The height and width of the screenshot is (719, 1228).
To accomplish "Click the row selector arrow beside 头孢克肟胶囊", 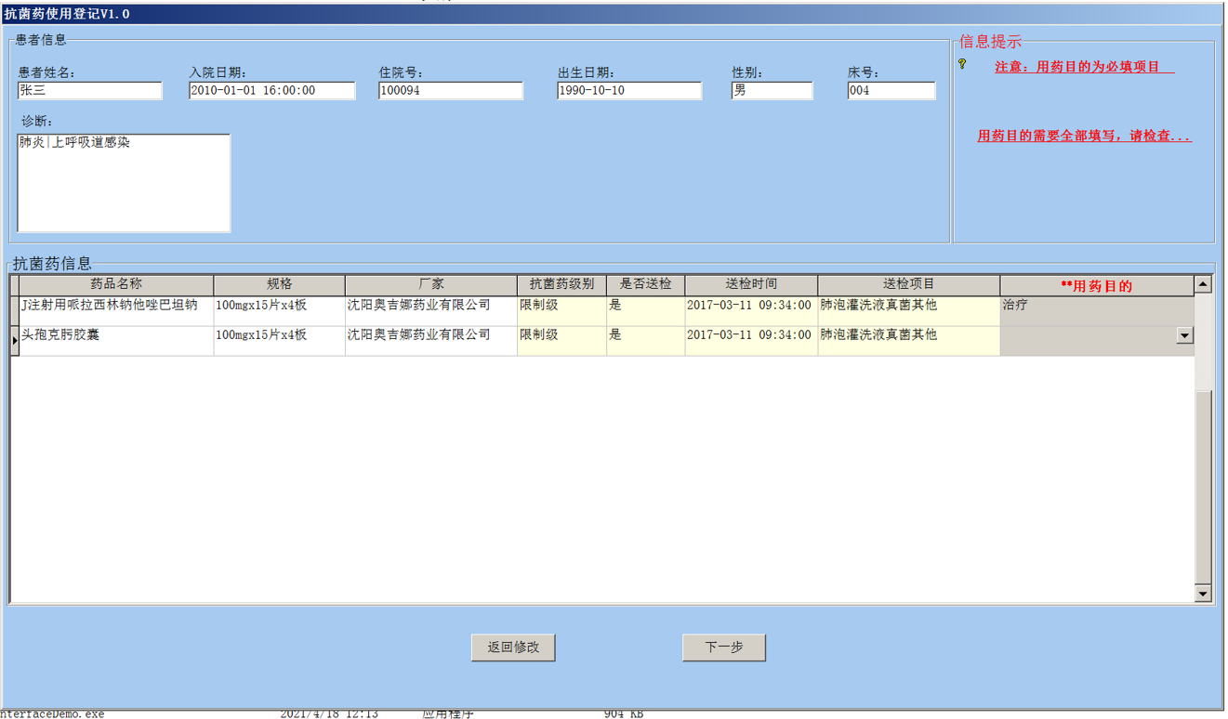I will (15, 341).
